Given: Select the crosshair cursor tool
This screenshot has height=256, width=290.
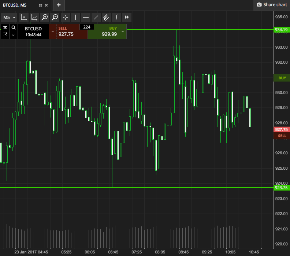Looking at the screenshot, I should click(x=65, y=17).
